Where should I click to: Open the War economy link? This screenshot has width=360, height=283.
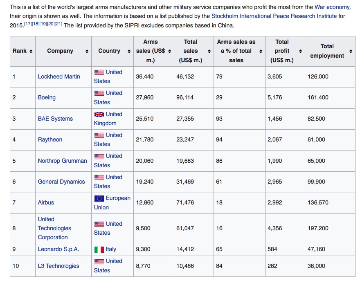pos(332,7)
